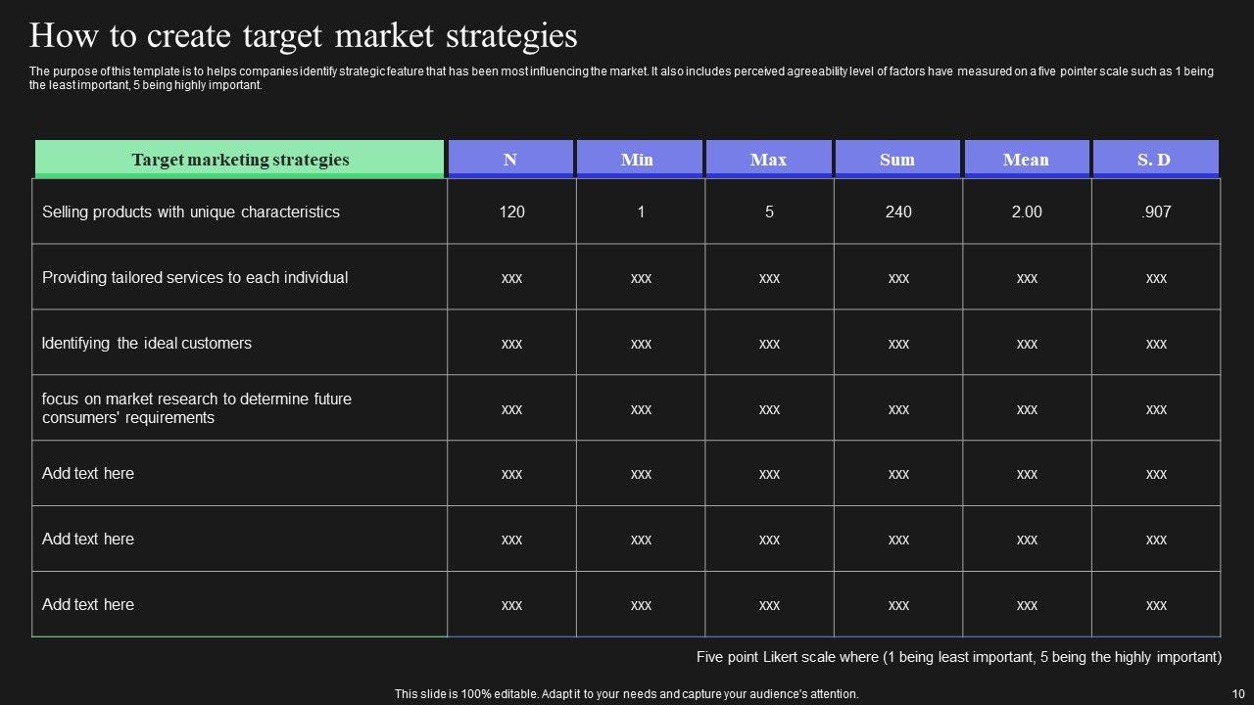
Task: Select the Mean cell showing 2.00
Action: [1027, 211]
